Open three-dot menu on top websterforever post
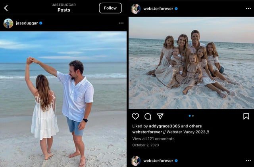Viewport: 254px width, 167px height. tap(248, 8)
